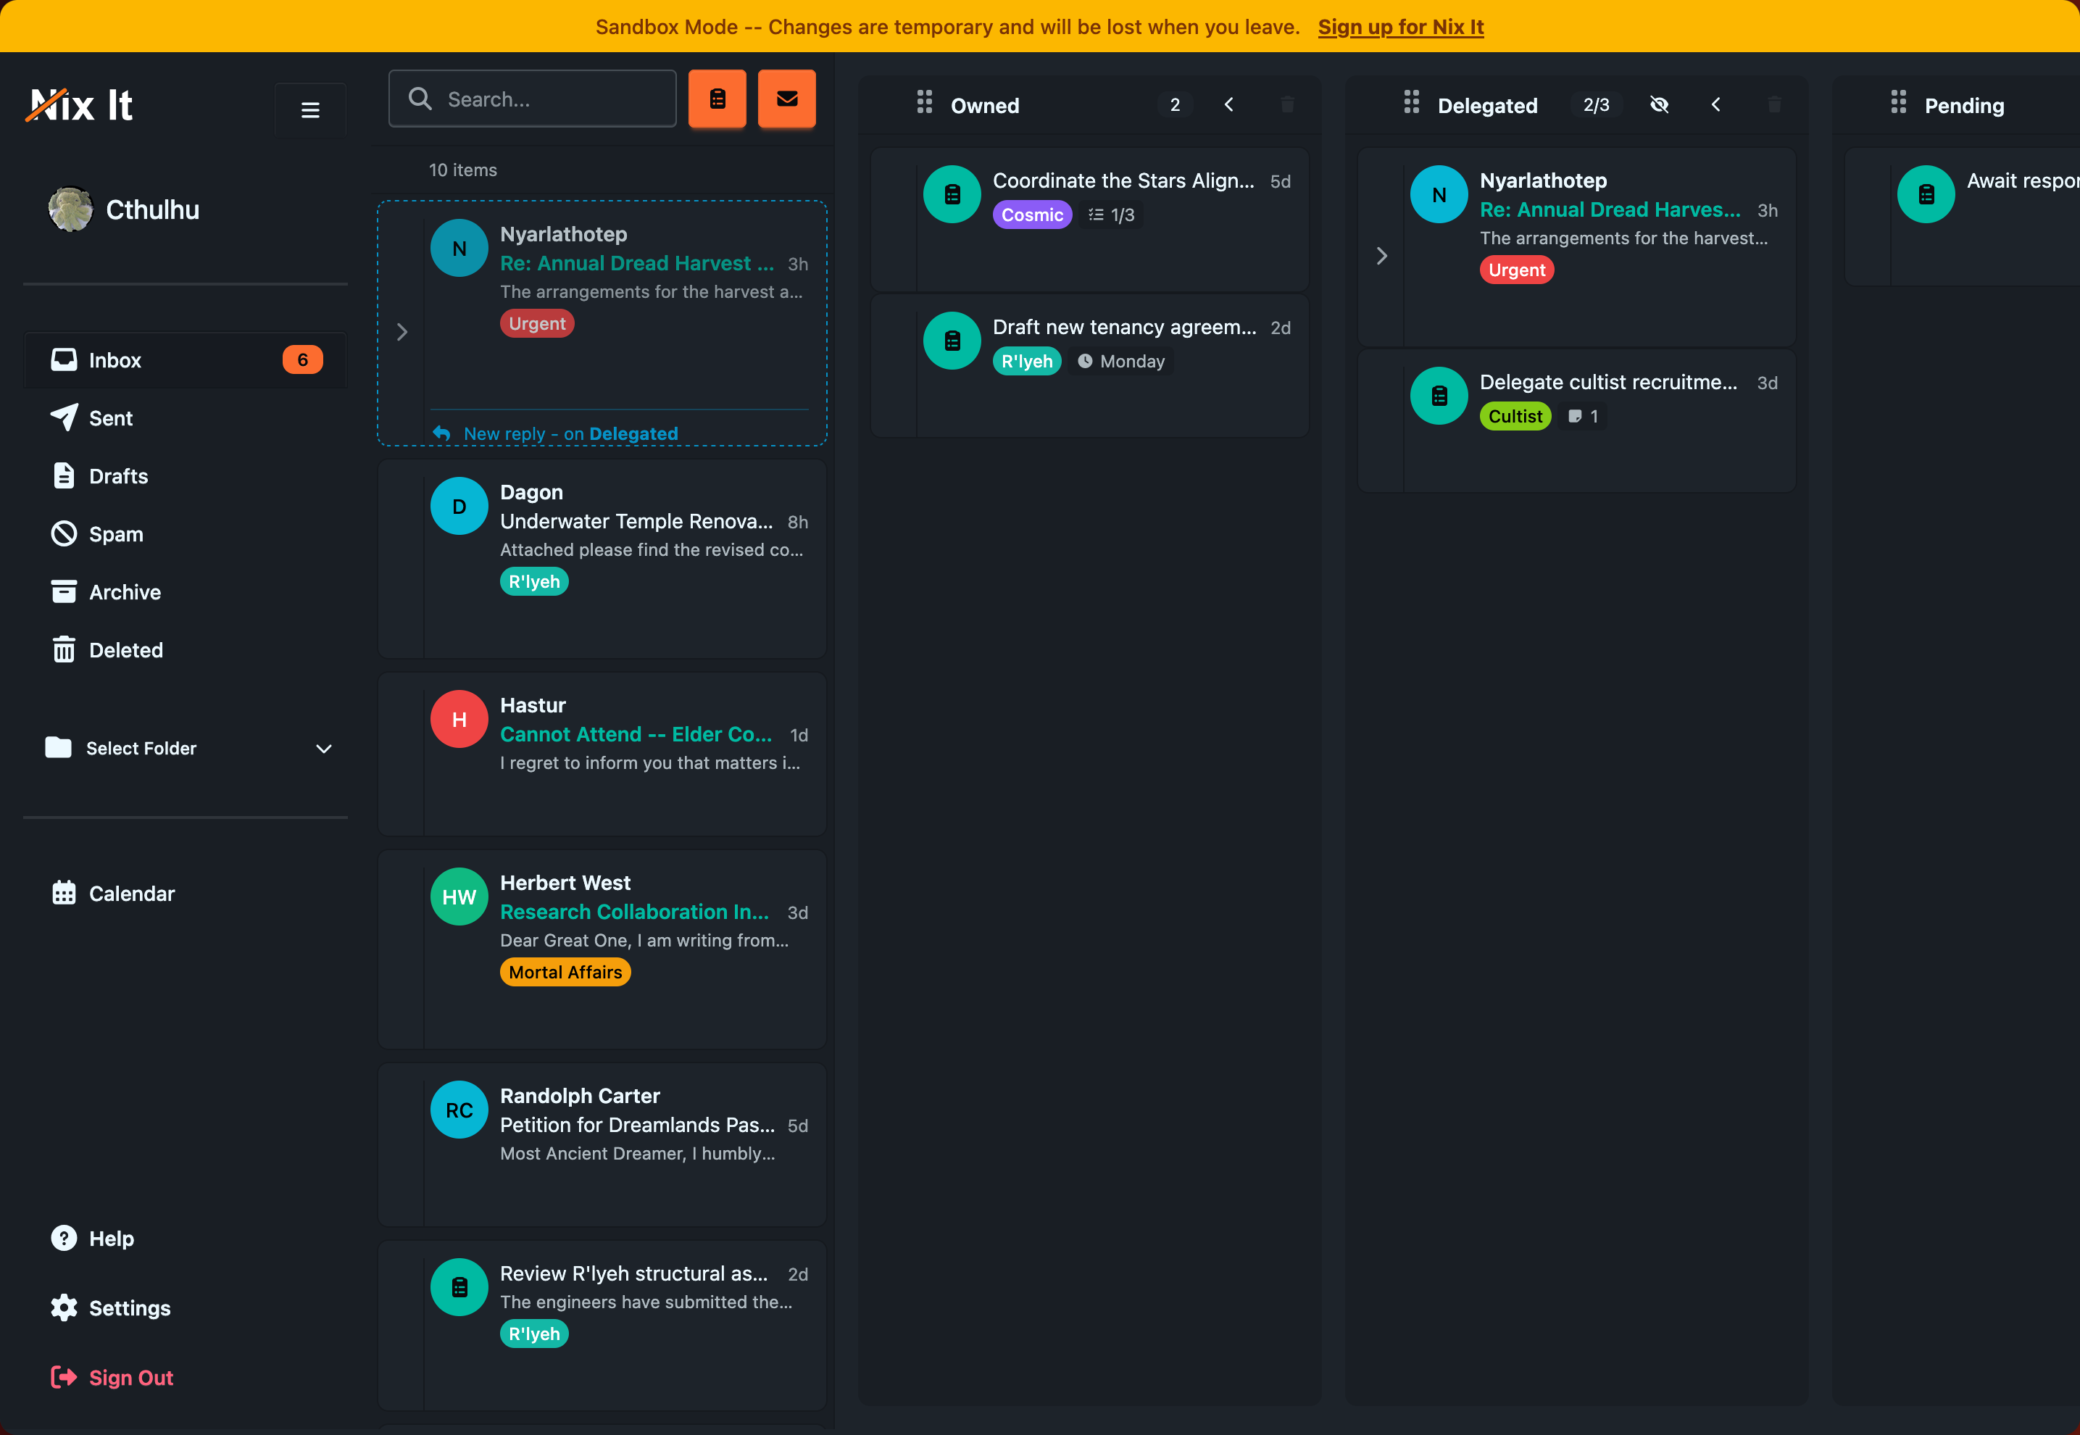Open the Calendar view
The image size is (2080, 1435).
(x=131, y=893)
